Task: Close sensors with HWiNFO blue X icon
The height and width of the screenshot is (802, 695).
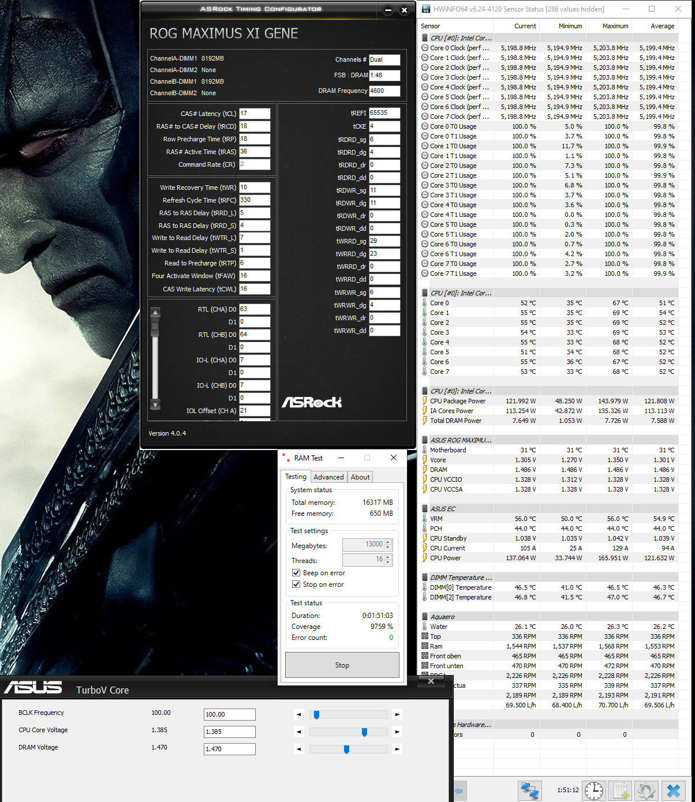Action: [673, 790]
